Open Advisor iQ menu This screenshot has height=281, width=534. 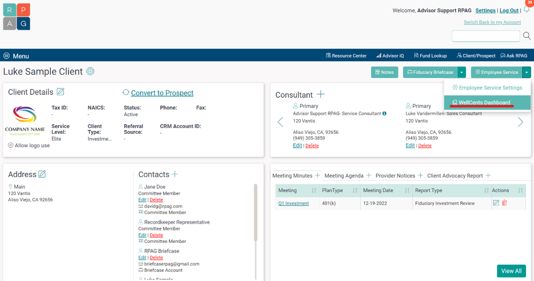pyautogui.click(x=390, y=56)
